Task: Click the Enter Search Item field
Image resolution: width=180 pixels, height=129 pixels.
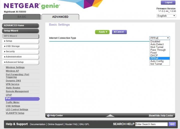Action: (x=151, y=124)
